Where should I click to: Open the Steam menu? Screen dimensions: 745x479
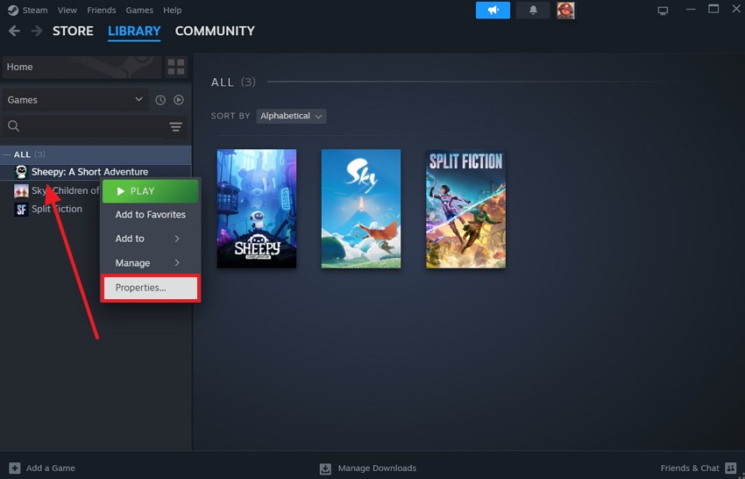(x=35, y=10)
